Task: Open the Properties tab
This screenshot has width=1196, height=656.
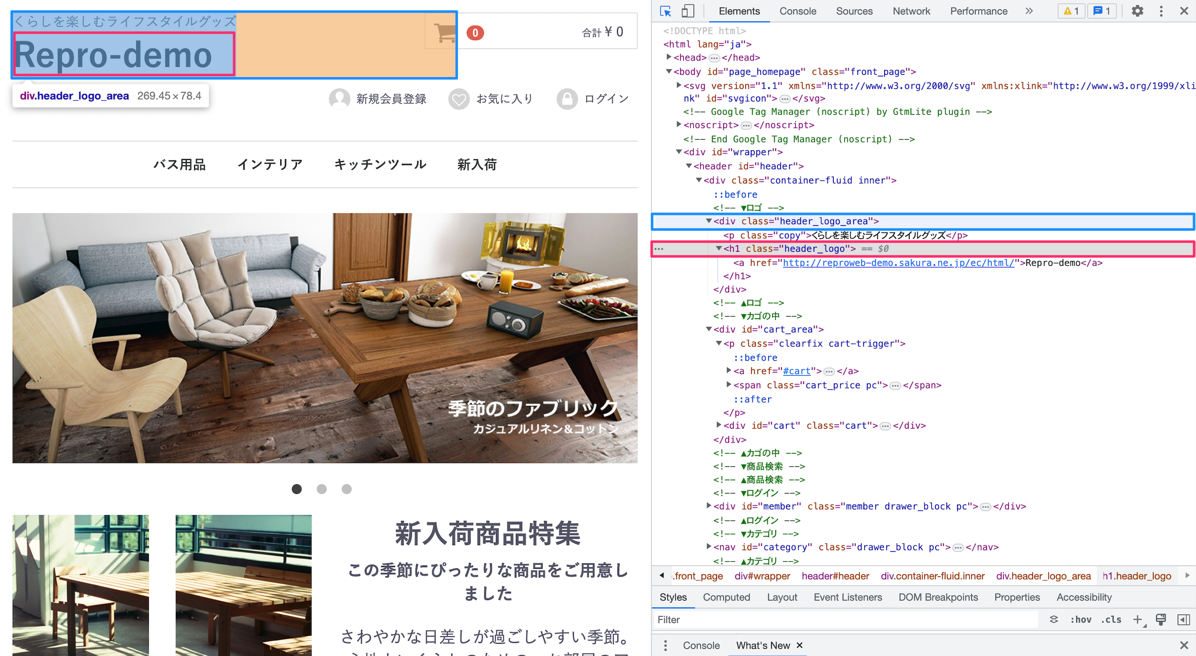Action: [1017, 597]
